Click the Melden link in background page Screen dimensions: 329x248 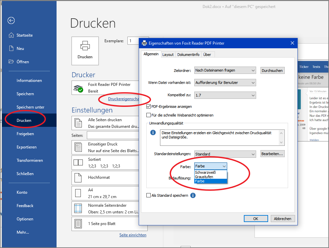coord(314,140)
